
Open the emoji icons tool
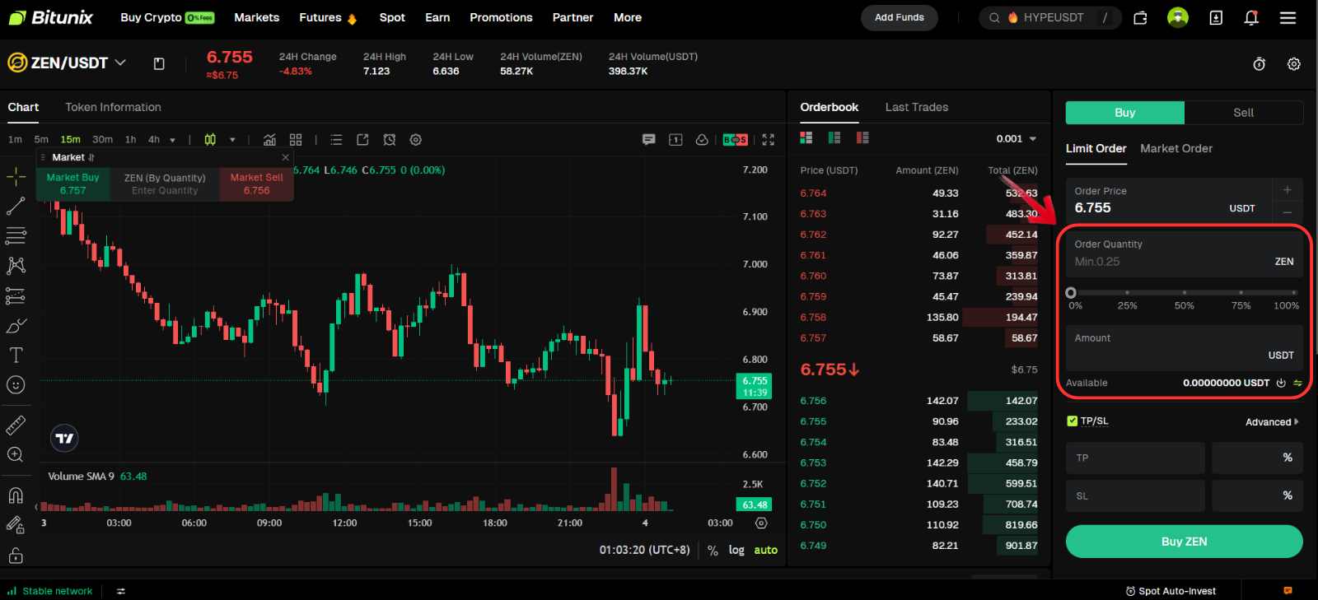point(16,384)
